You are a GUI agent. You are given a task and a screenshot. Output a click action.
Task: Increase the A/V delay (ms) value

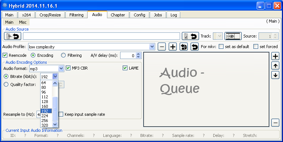click(138, 54)
